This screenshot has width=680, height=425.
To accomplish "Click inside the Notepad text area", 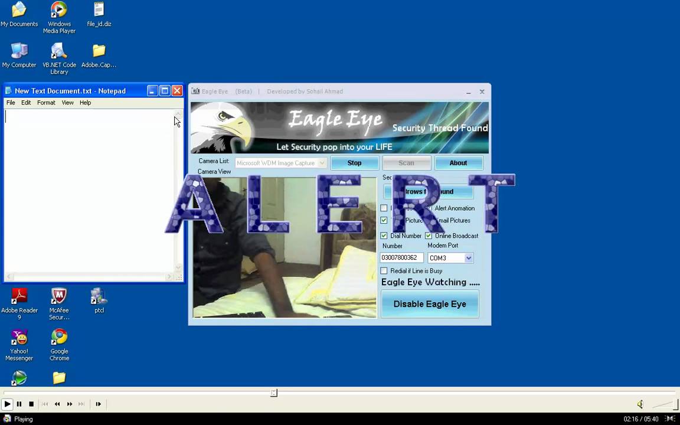I will (89, 190).
